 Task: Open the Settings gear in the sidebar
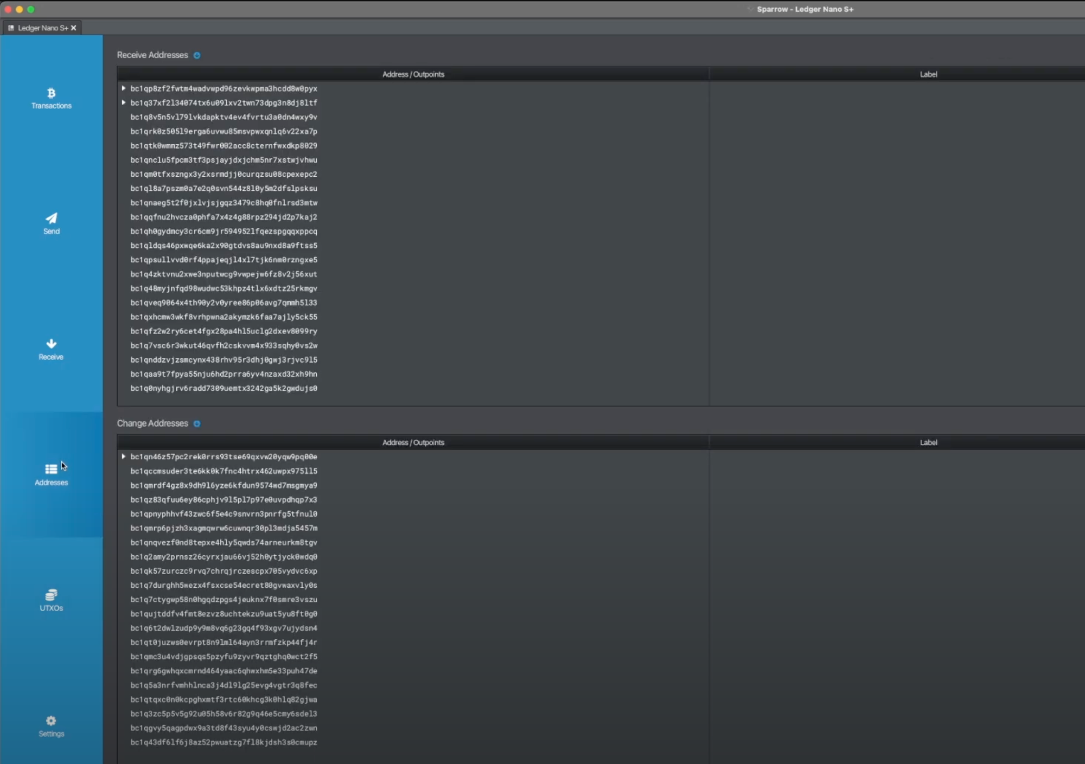51,726
